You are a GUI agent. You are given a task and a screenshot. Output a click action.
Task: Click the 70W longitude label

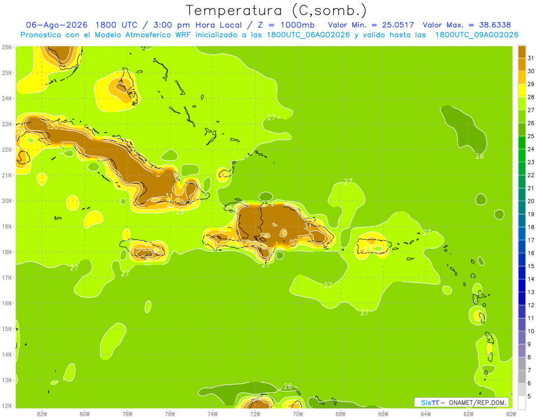(298, 414)
